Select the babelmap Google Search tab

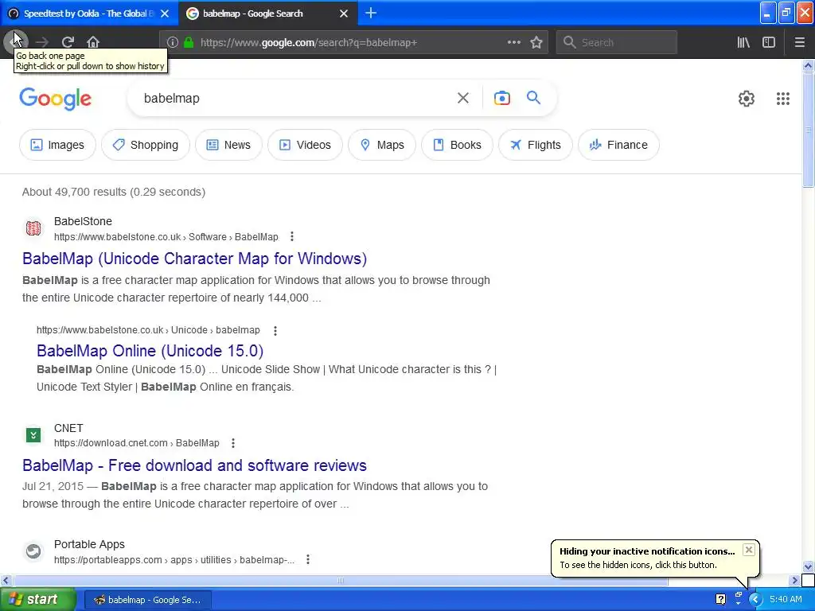tap(267, 14)
